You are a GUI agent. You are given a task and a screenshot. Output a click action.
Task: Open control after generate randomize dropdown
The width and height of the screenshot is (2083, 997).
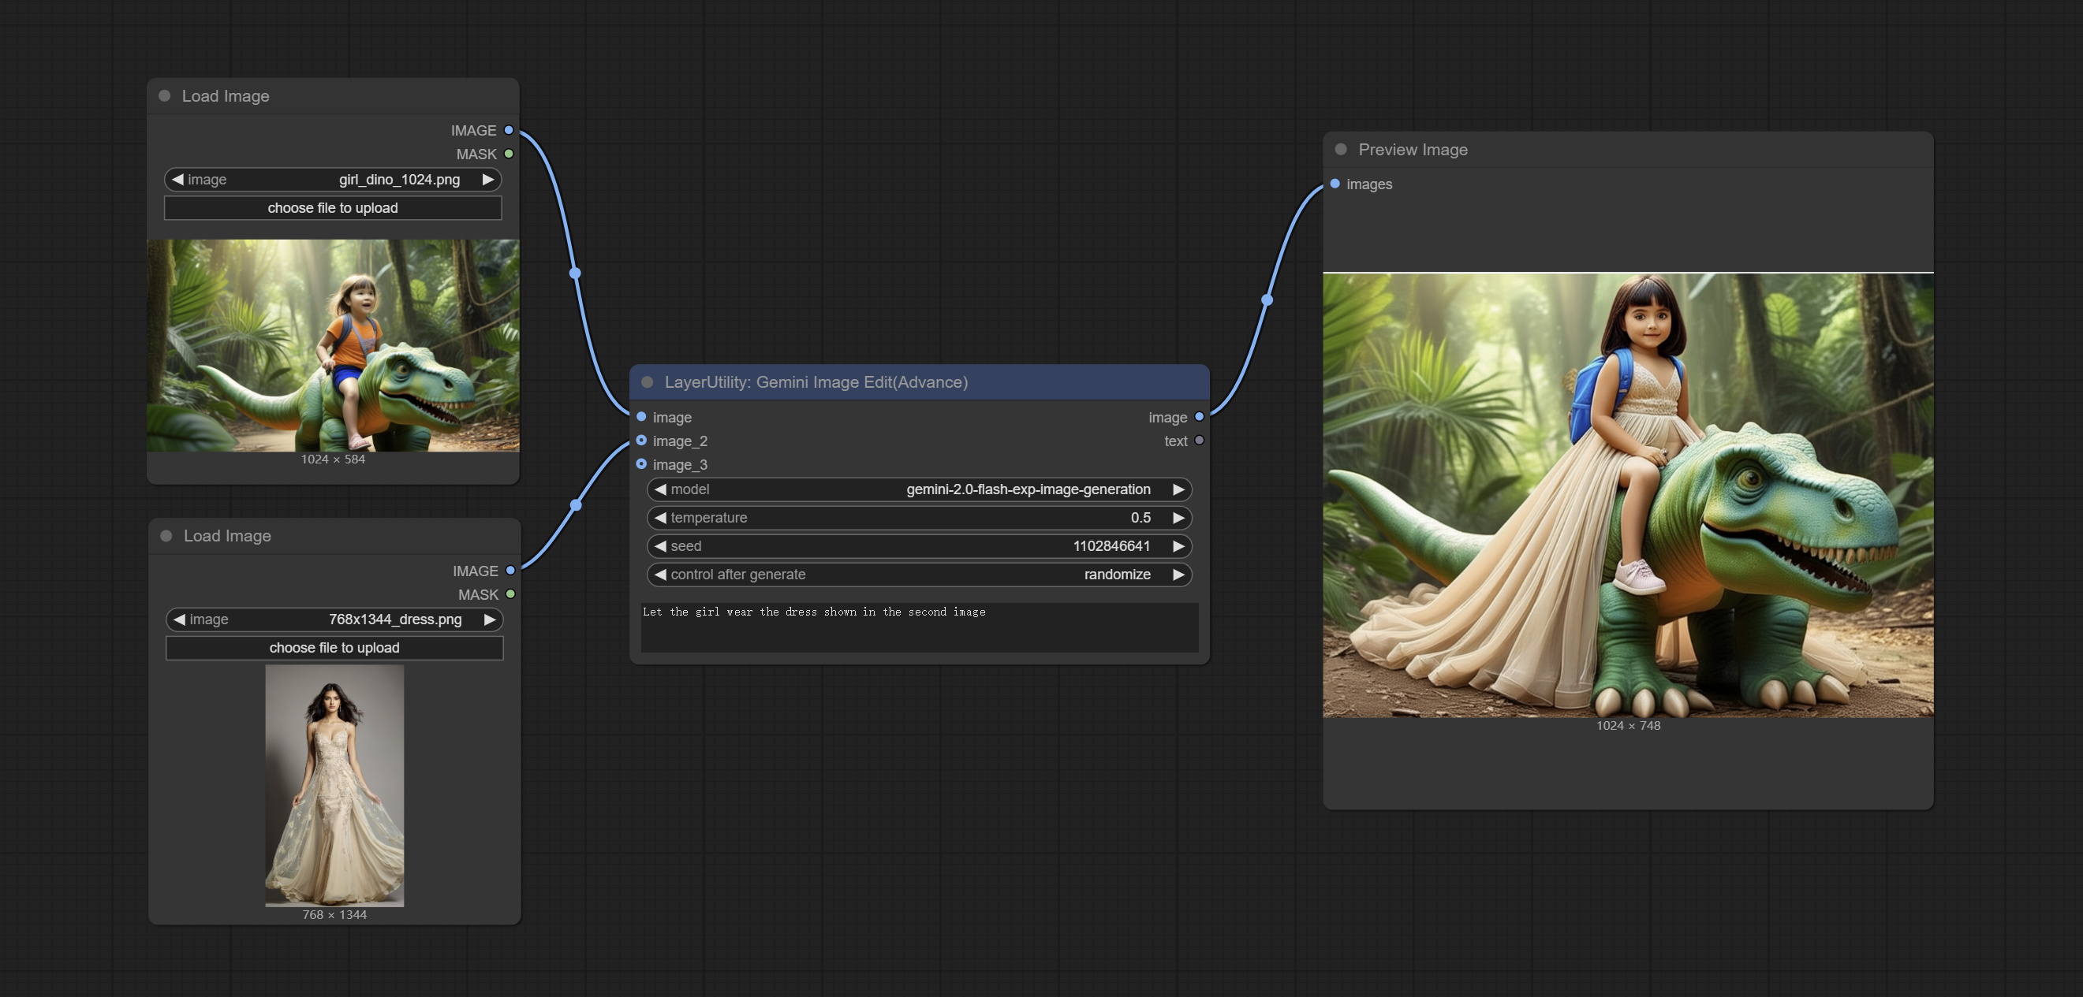pos(1116,575)
